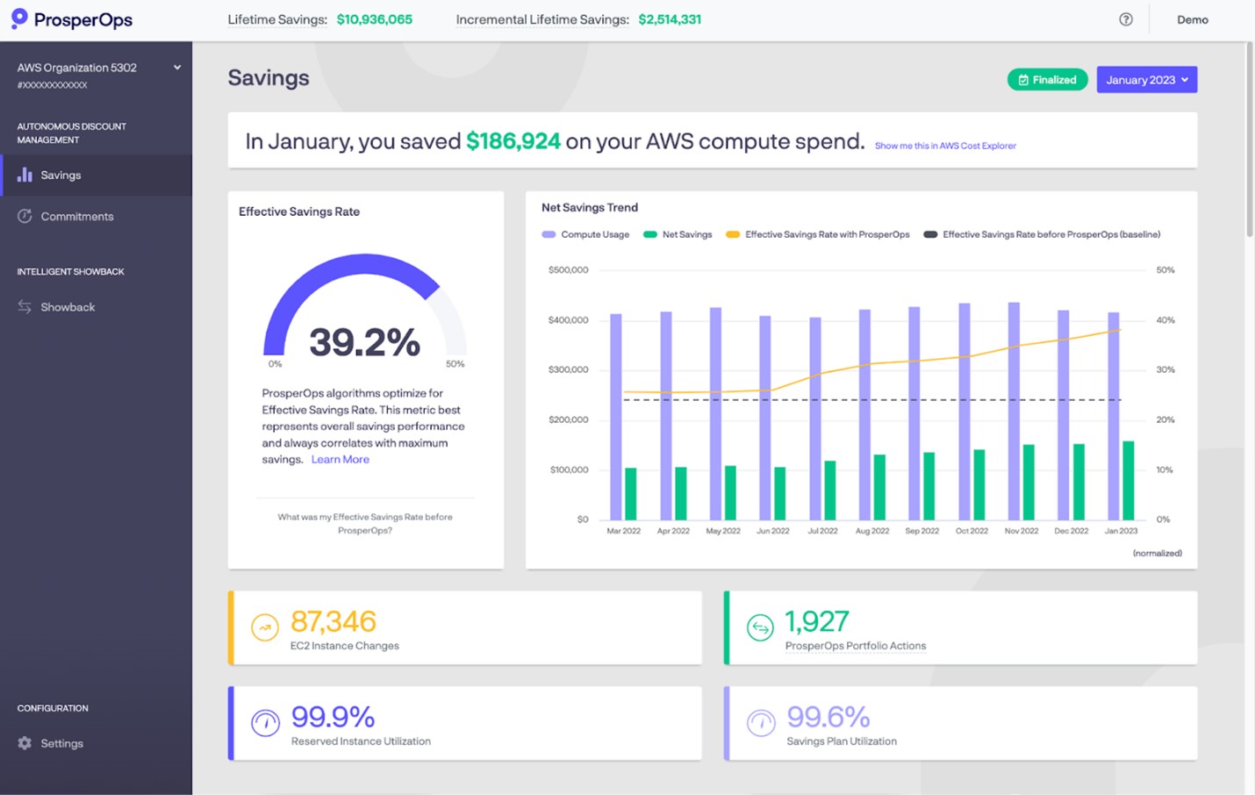The height and width of the screenshot is (795, 1255).
Task: Select the Showback arrows icon
Action: coord(25,306)
